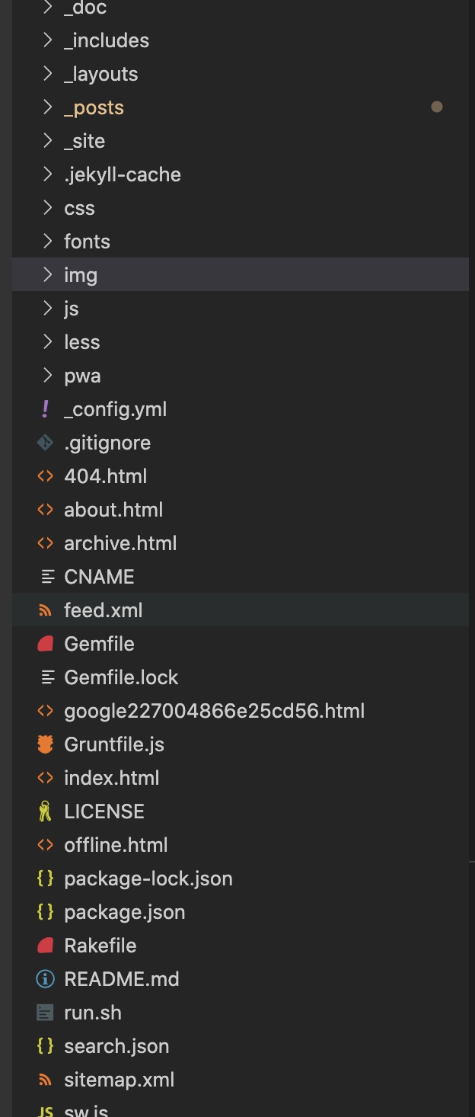The height and width of the screenshot is (1117, 475).
Task: Click the Gemfile ruby icon
Action: pos(46,644)
